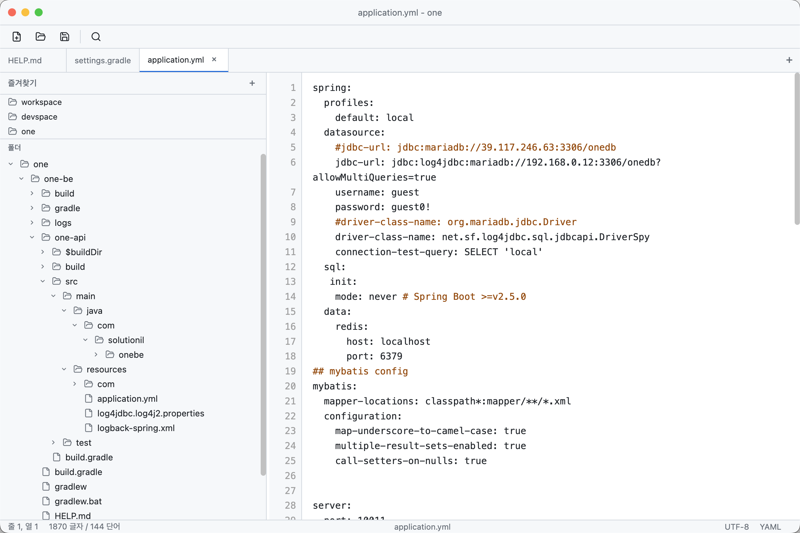Collapse the one-api folder

coord(32,237)
